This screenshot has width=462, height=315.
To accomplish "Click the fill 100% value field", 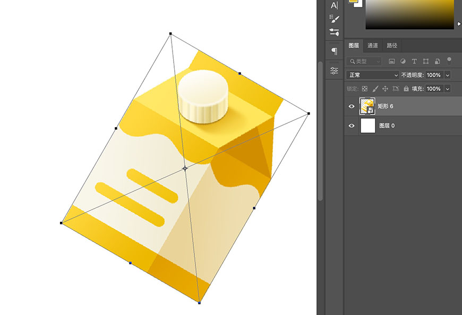I will (434, 88).
